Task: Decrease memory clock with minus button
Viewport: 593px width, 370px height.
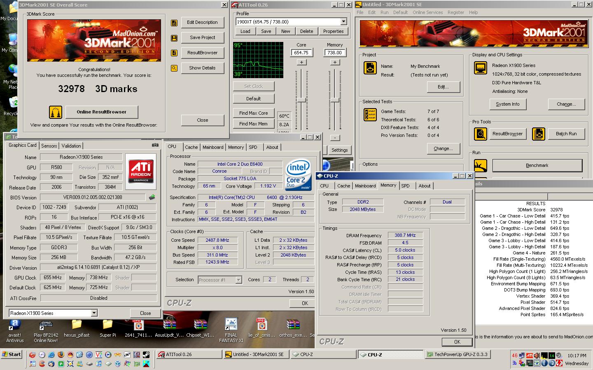Action: tap(335, 137)
